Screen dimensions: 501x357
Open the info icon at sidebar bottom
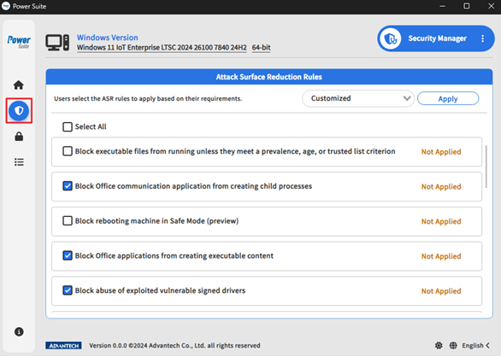tap(19, 331)
